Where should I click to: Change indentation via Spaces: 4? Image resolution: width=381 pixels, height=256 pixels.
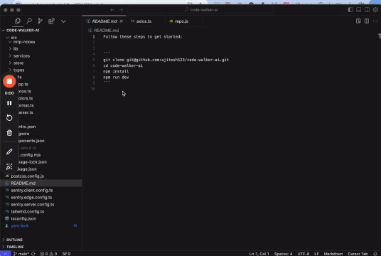click(283, 254)
